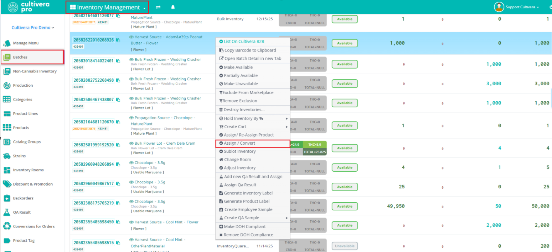Click the Support Cultivera user avatar
The image size is (552, 252).
tap(499, 7)
